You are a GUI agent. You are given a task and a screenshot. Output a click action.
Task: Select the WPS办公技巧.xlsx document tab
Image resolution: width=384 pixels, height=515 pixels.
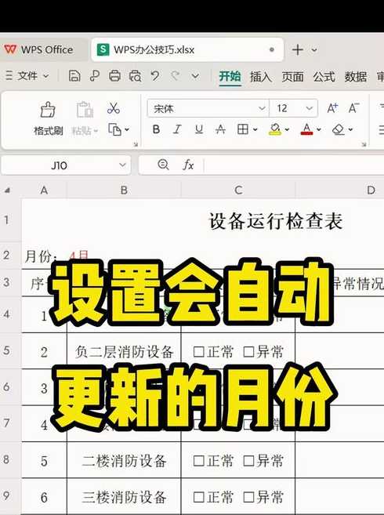(x=187, y=50)
